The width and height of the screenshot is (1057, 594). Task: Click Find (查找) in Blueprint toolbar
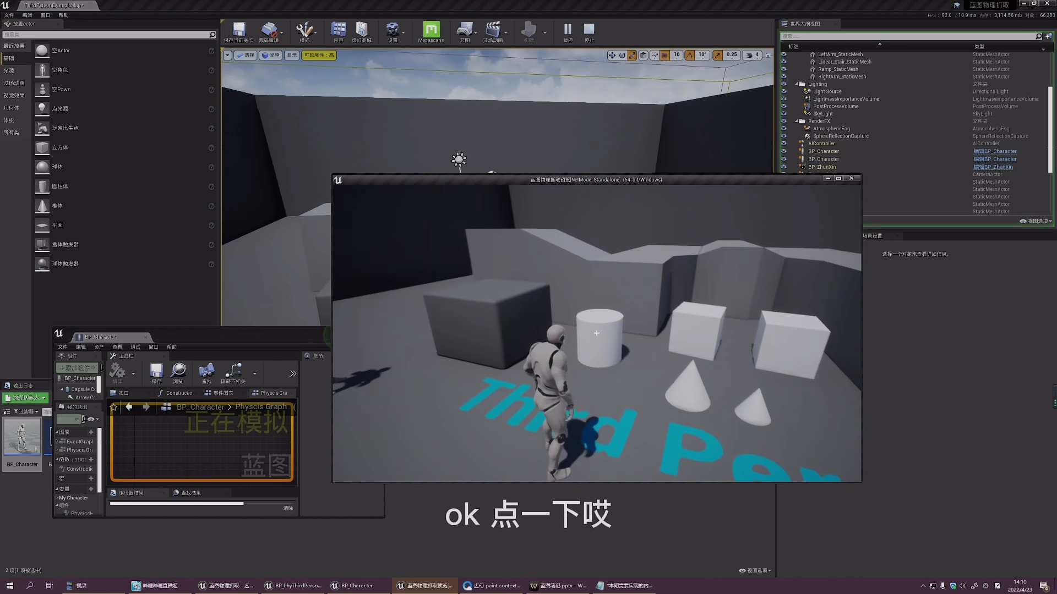coord(206,372)
